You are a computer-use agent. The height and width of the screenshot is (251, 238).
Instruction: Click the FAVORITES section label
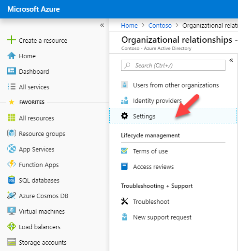tap(32, 102)
